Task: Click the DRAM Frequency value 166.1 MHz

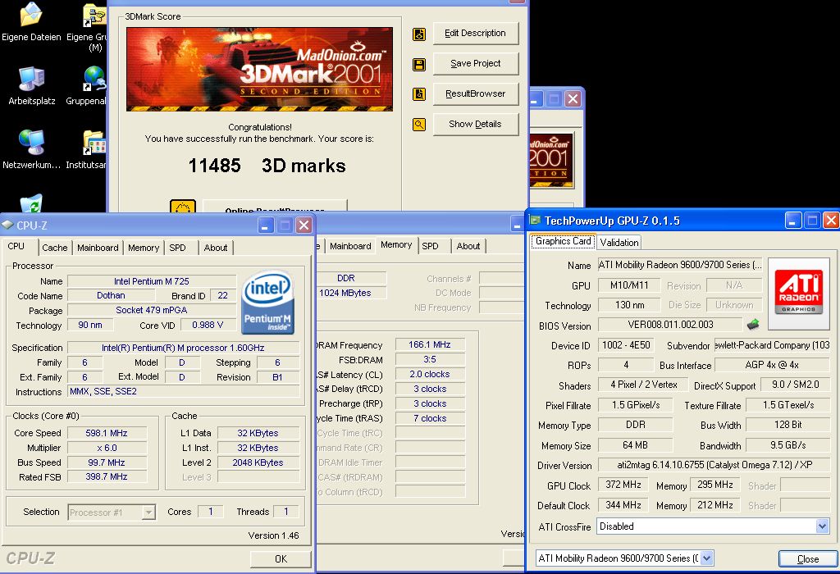Action: pyautogui.click(x=430, y=345)
